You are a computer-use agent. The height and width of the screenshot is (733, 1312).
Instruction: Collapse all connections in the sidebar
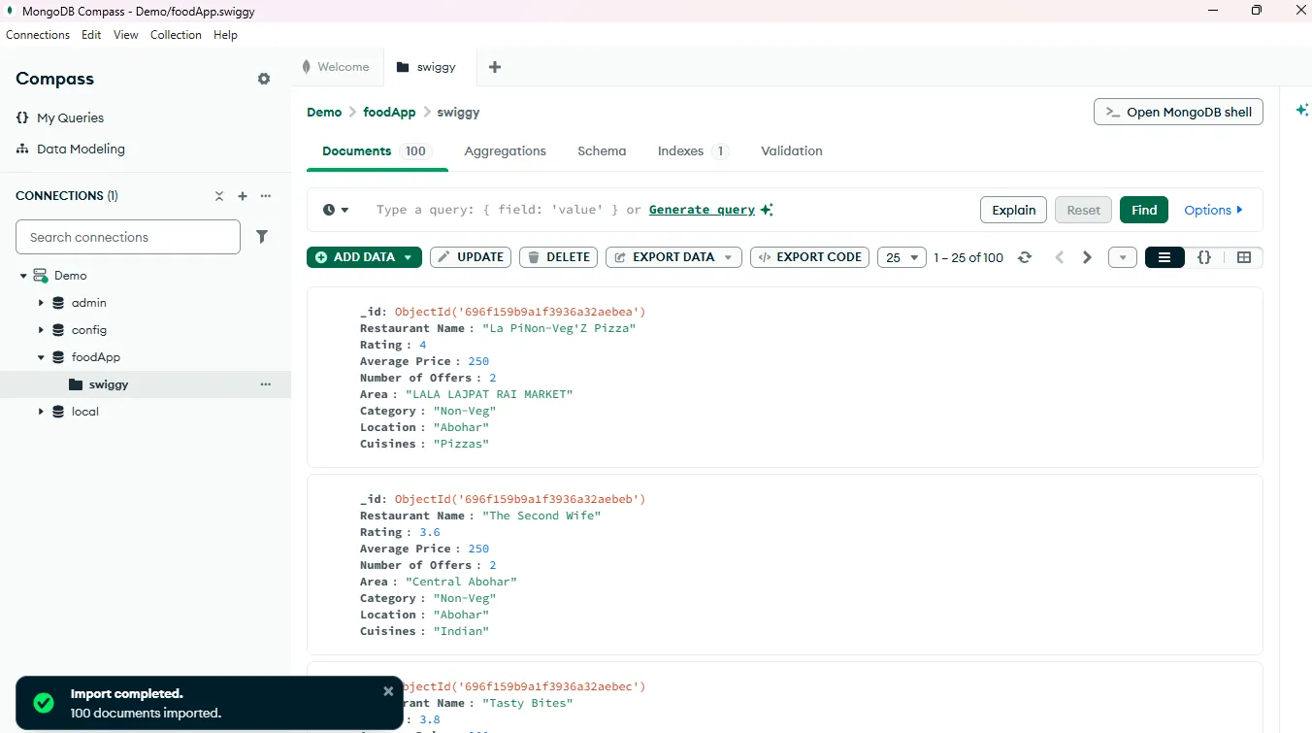coord(219,196)
